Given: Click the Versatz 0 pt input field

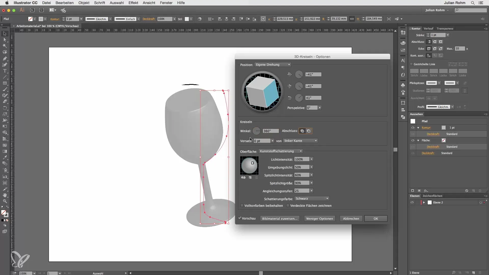Looking at the screenshot, I should [x=262, y=141].
